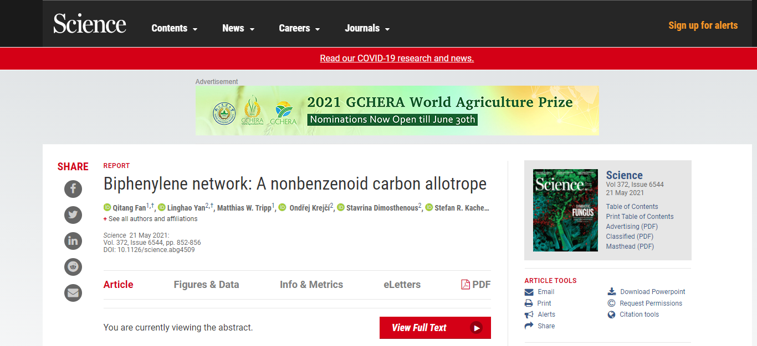Switch to Info & Metrics tab
The height and width of the screenshot is (346, 757).
tap(311, 285)
